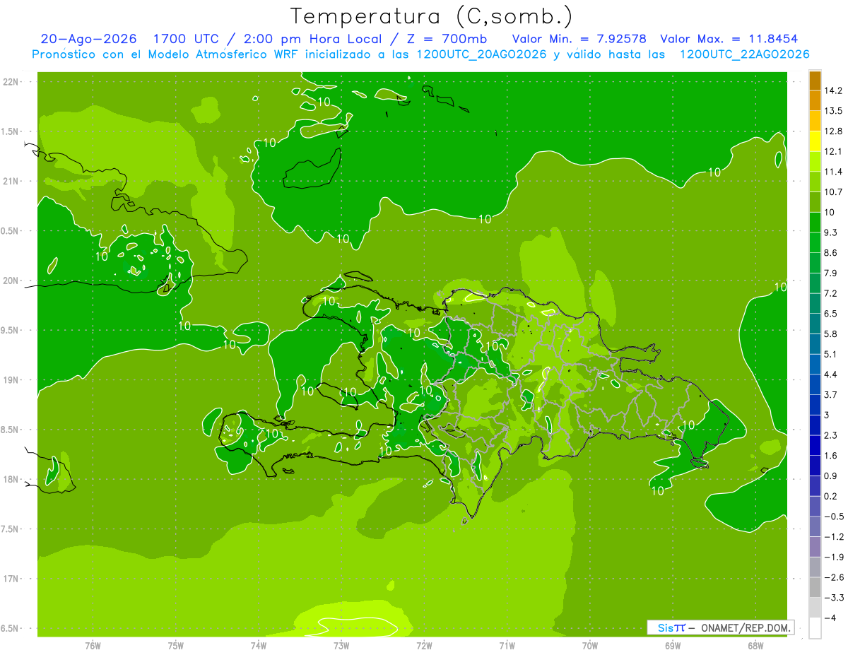Click the "5.8" colorbar legend value
The width and height of the screenshot is (848, 655).
pos(831,334)
